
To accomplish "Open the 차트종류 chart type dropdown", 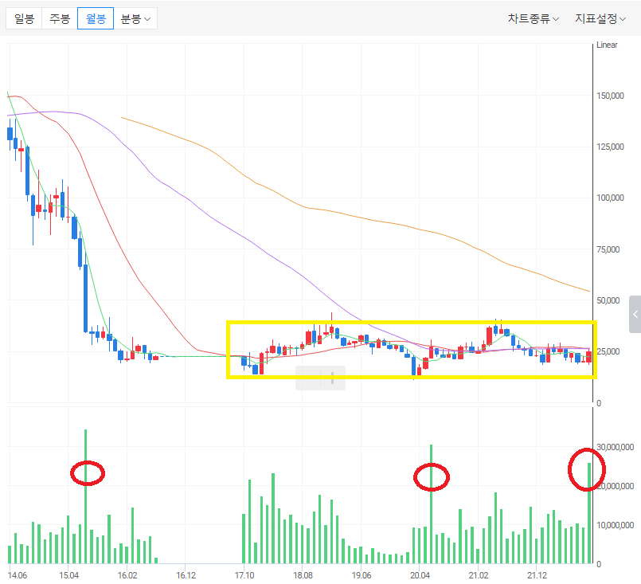I will [533, 18].
